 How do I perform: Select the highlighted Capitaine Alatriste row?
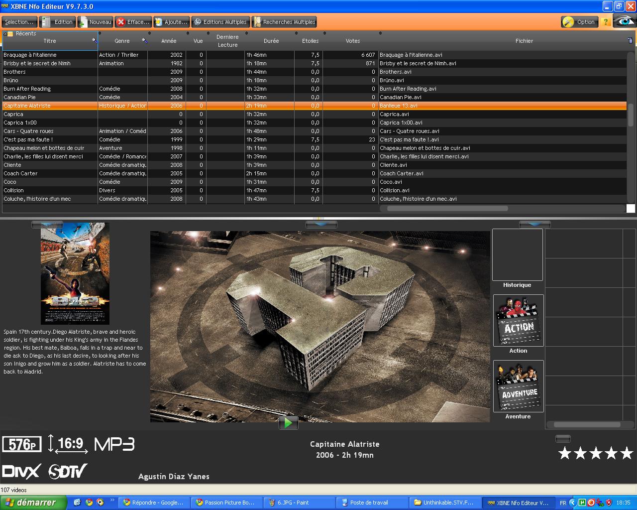315,106
